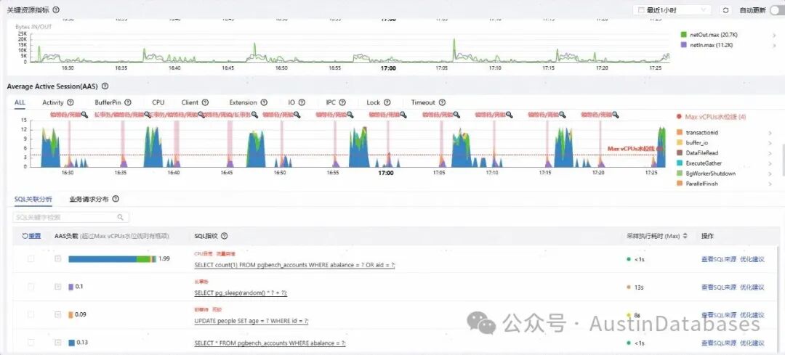785x355 pixels.
Task: Click the question-mark icon beside IPC
Action: [x=342, y=102]
